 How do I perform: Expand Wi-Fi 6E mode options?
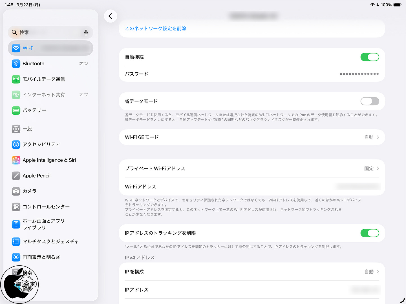pos(251,137)
